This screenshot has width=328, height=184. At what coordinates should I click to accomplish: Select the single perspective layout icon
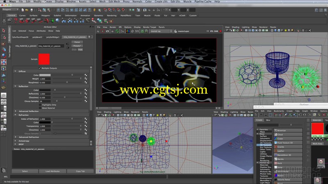click(x=4, y=96)
